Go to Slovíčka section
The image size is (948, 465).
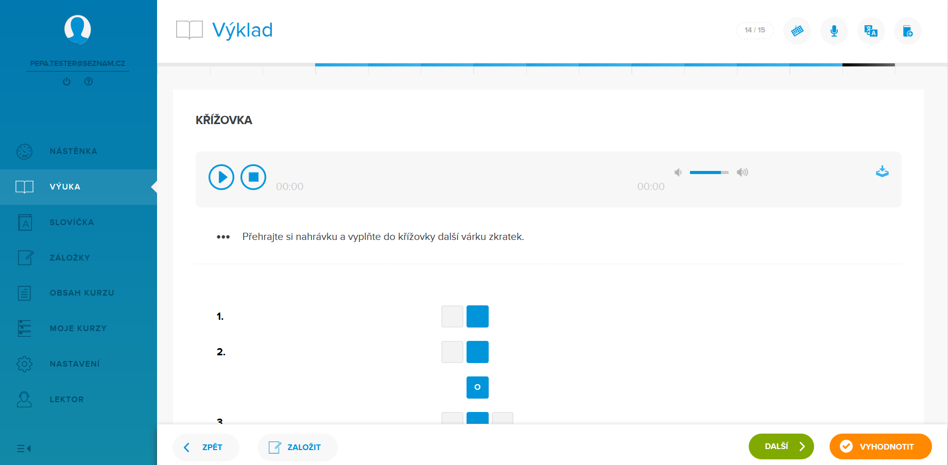pos(72,222)
